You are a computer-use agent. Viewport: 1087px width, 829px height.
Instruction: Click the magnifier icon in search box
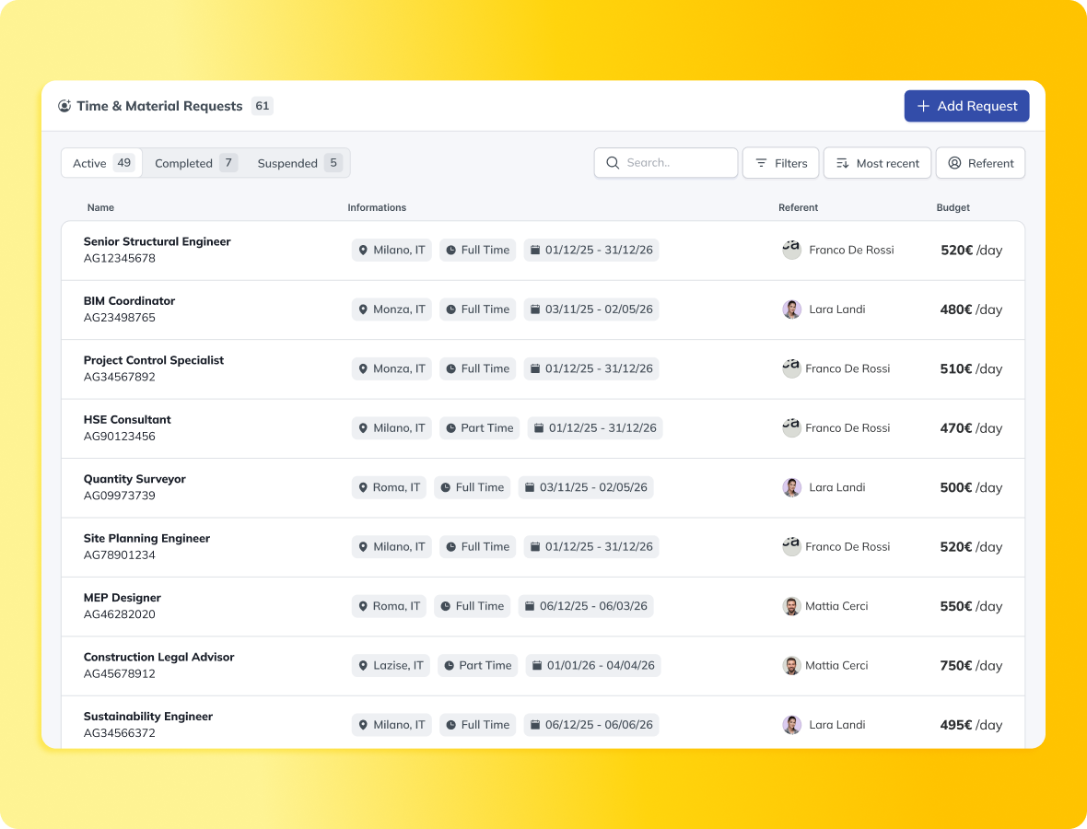613,163
